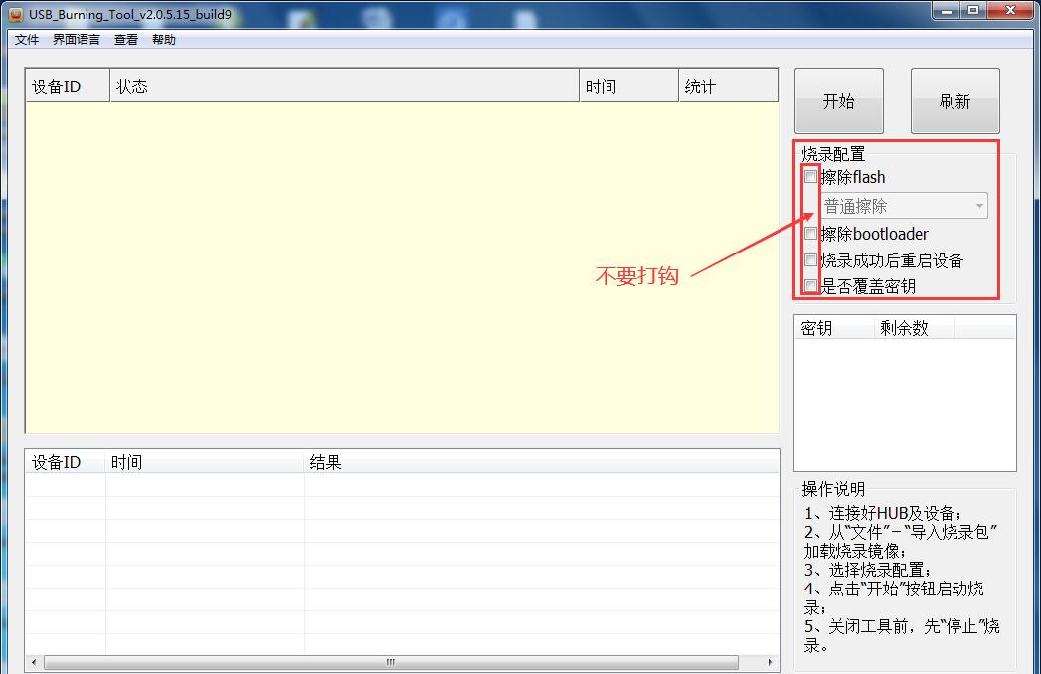Open the 界面语言 menu
Image resolution: width=1041 pixels, height=674 pixels.
(x=77, y=39)
